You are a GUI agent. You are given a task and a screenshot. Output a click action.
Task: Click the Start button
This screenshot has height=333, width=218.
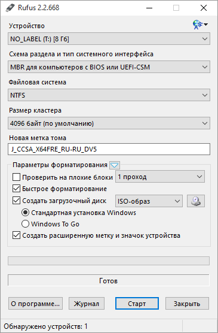(x=137, y=304)
